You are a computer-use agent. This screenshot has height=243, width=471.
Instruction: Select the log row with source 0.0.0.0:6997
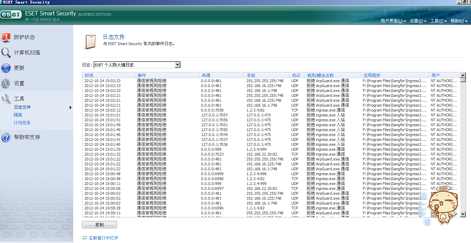[271, 188]
